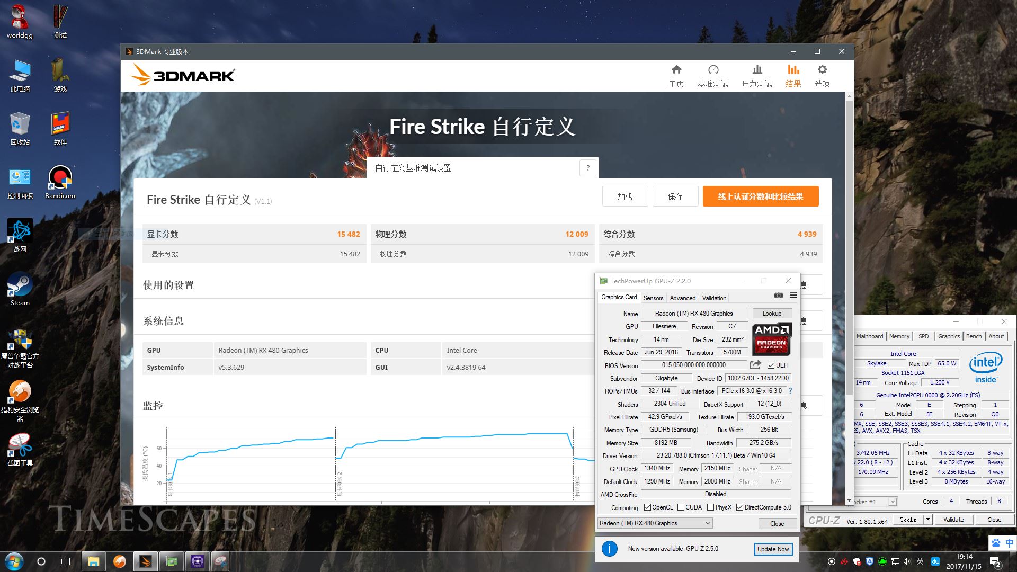Image resolution: width=1017 pixels, height=572 pixels.
Task: Open the Windows Start menu
Action: pyautogui.click(x=14, y=561)
